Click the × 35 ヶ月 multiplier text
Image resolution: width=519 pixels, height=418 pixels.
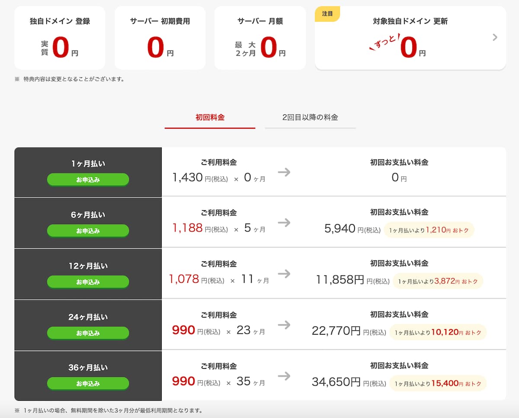point(246,382)
